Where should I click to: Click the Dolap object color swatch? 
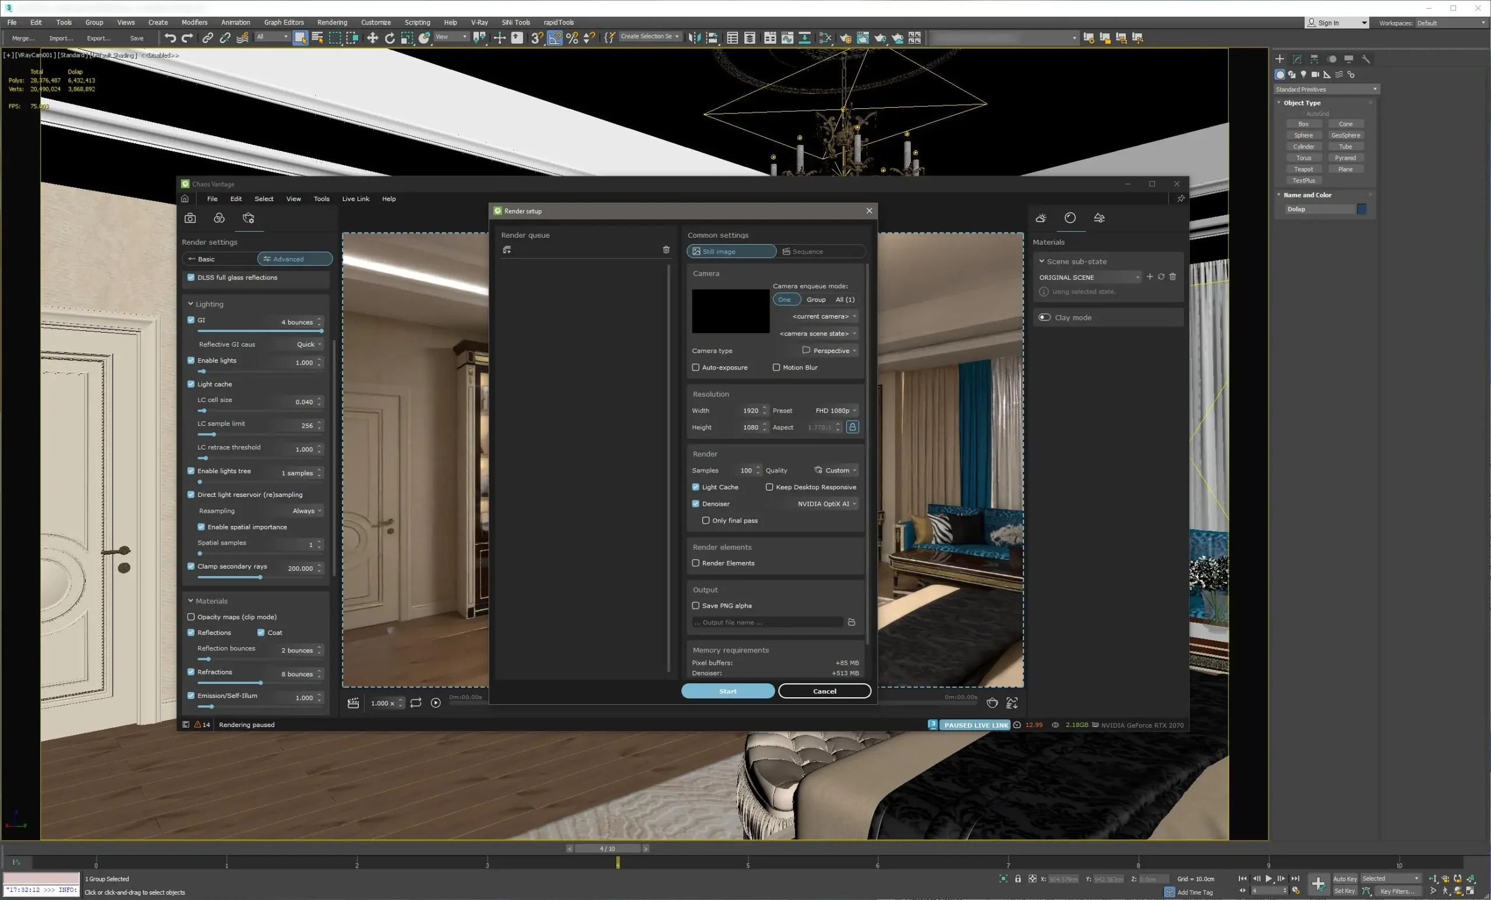click(1361, 209)
